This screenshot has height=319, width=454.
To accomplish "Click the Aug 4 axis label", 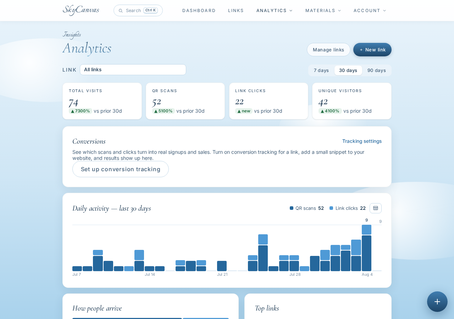I will tap(367, 274).
